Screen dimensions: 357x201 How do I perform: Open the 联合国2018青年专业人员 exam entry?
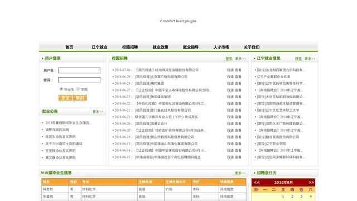coord(166,117)
